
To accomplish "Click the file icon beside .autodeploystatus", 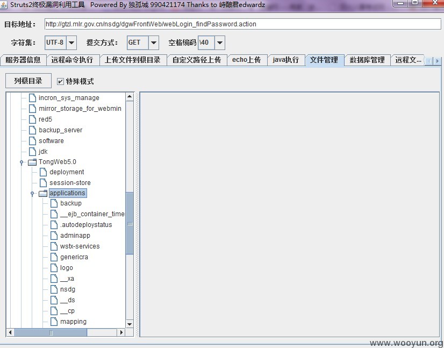I will point(54,225).
